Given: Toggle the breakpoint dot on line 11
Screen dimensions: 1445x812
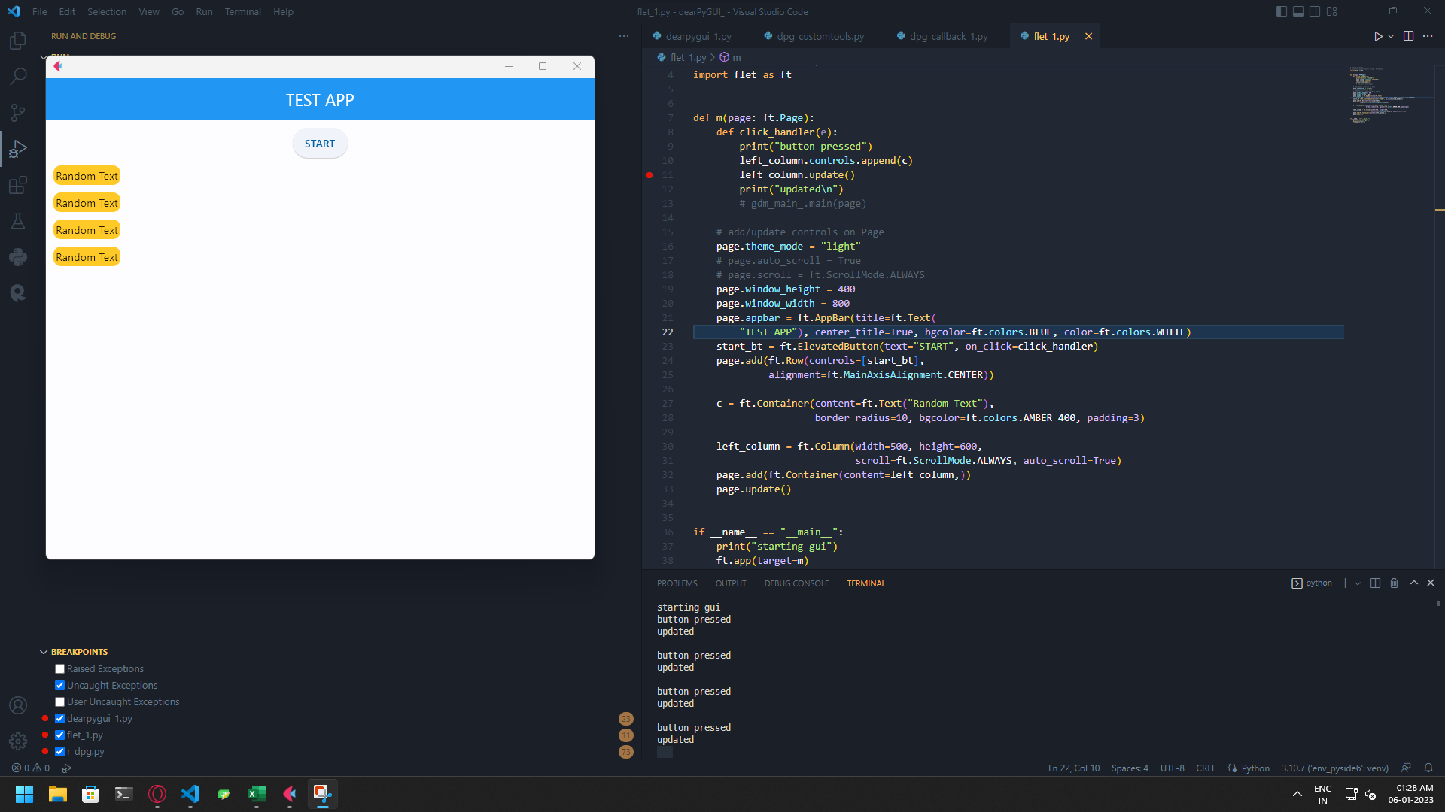Looking at the screenshot, I should [x=649, y=175].
